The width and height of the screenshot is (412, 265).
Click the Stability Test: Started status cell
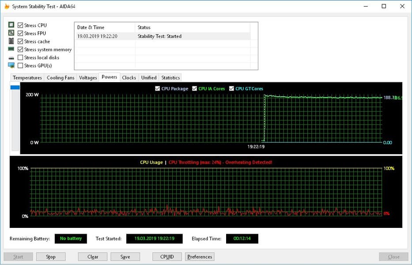coord(159,36)
